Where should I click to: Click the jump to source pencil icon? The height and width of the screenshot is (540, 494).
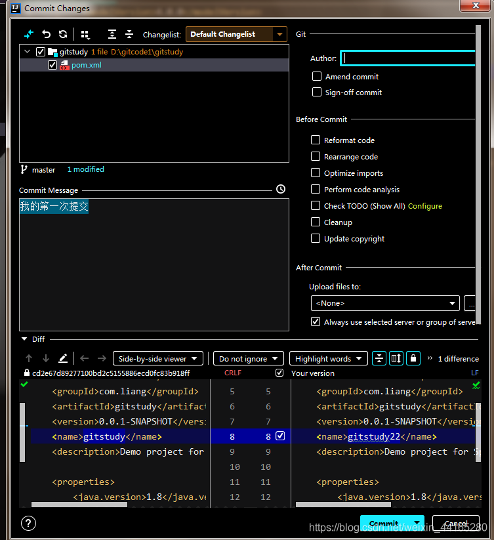pos(63,358)
